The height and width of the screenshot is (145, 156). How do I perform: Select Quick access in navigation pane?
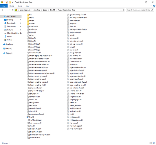tap(11, 17)
